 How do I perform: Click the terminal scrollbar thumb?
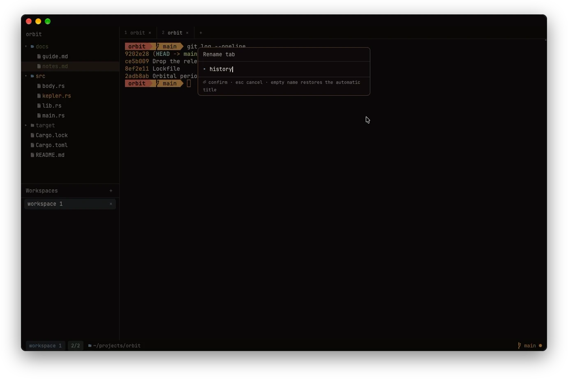[545, 40]
